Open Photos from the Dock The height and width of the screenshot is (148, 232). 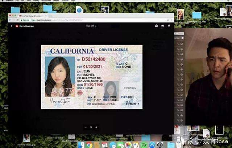128,145
